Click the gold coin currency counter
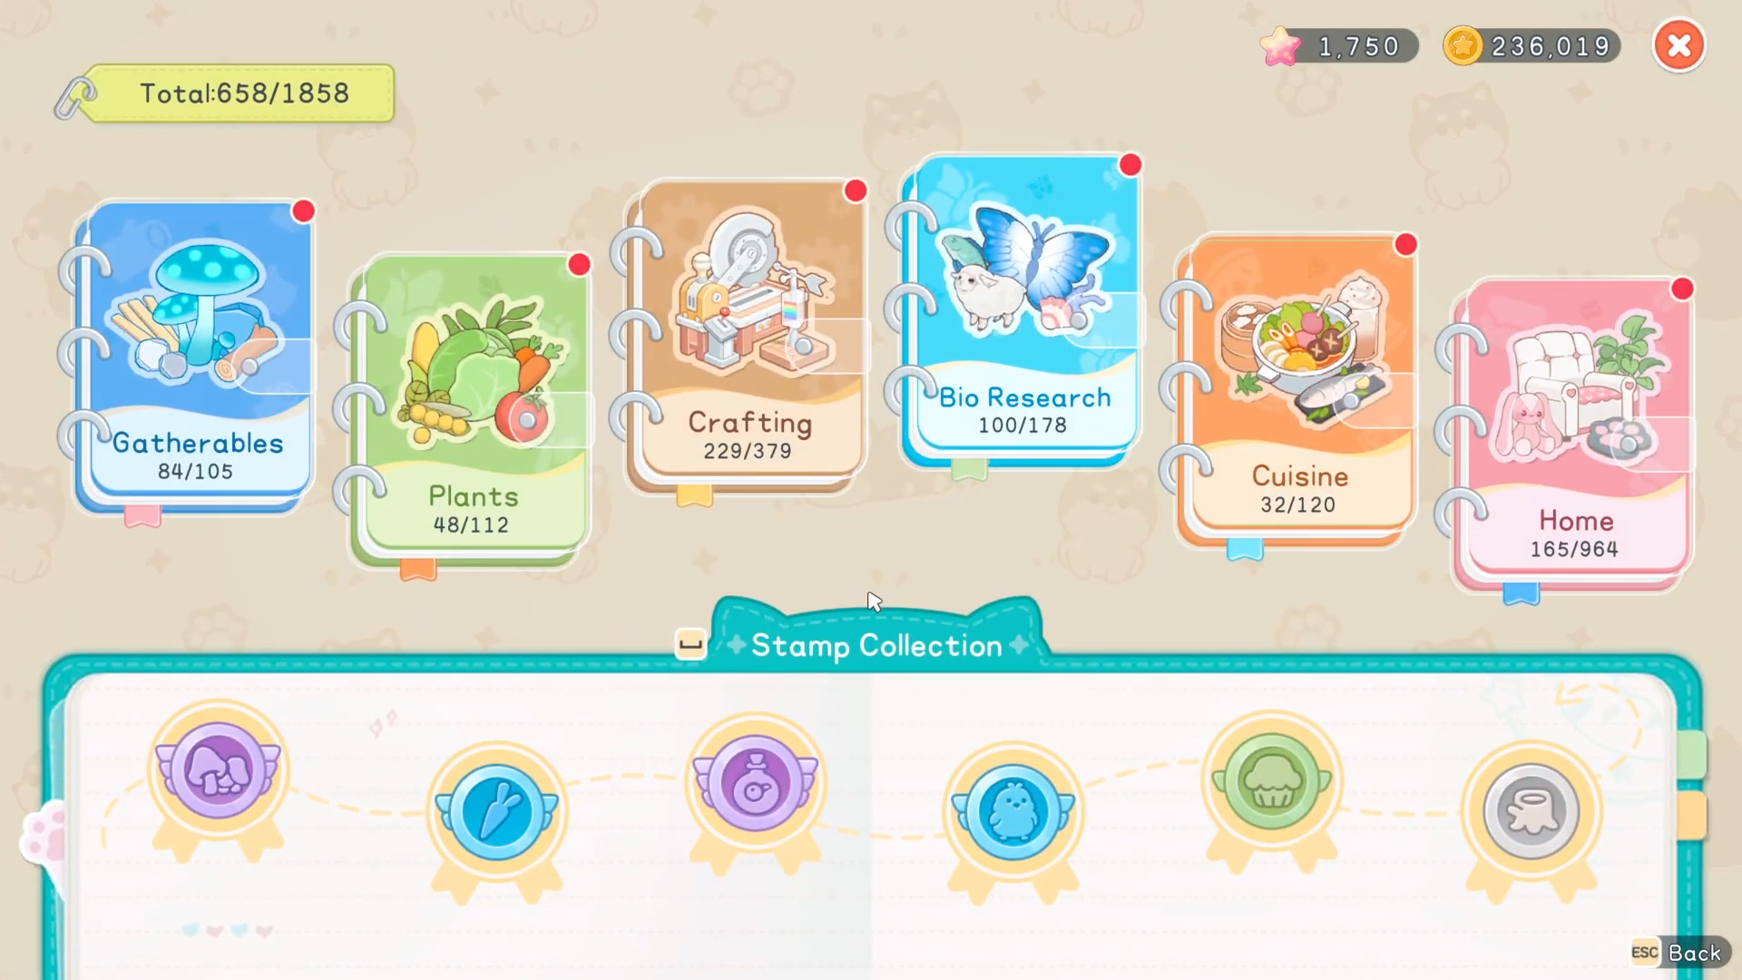1742x980 pixels. [1532, 45]
